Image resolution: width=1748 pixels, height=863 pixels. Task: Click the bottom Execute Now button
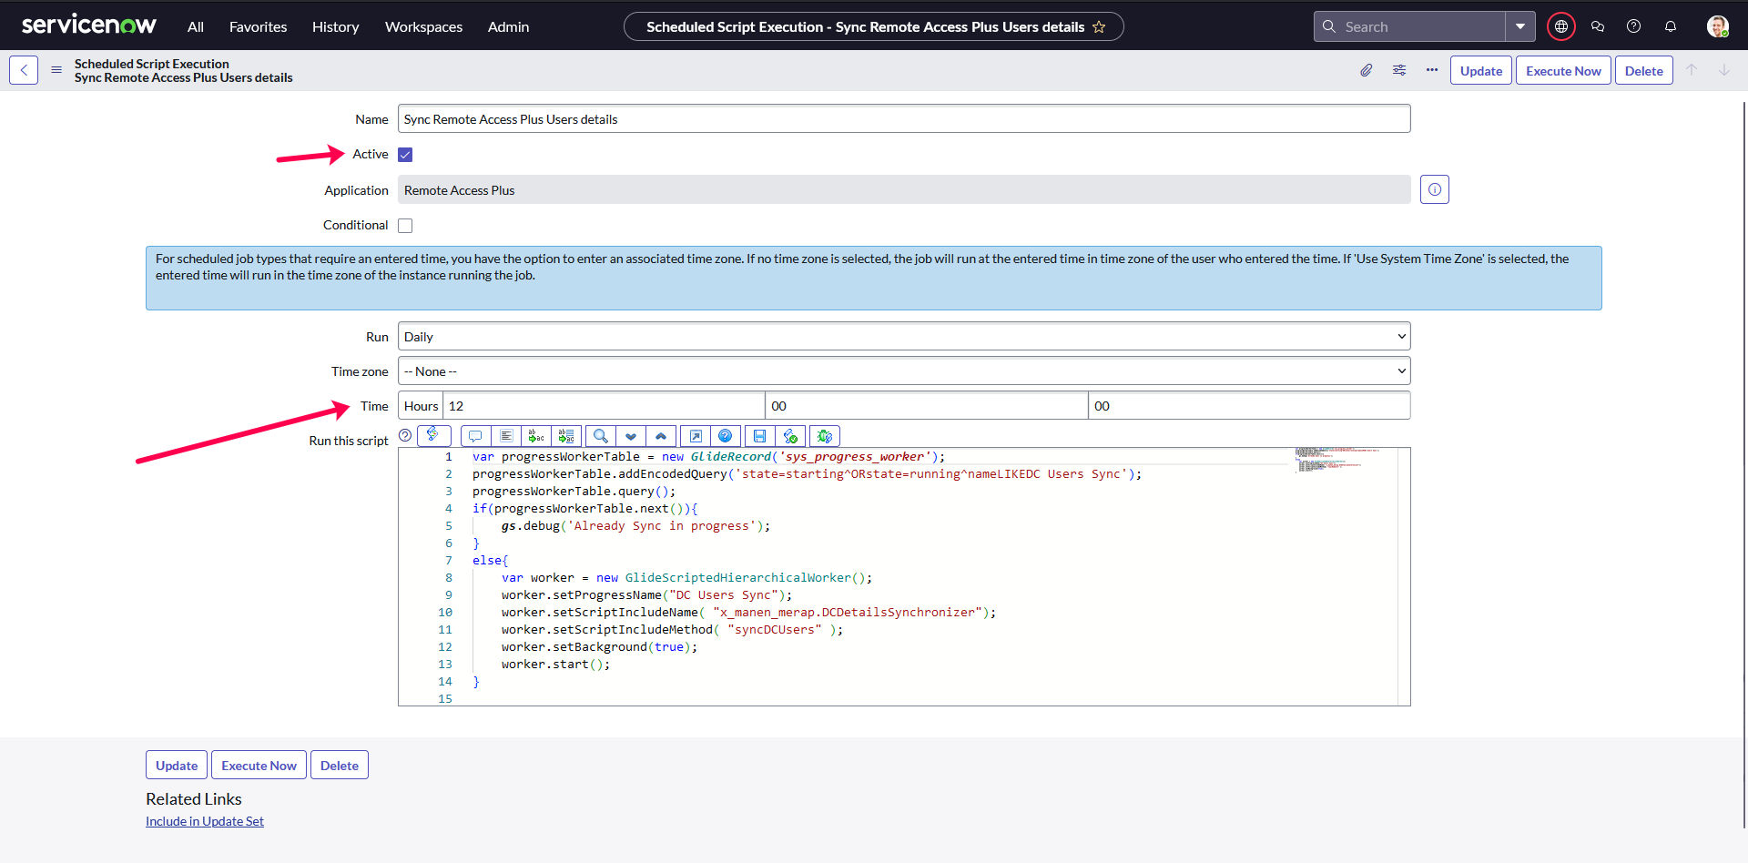pyautogui.click(x=259, y=766)
